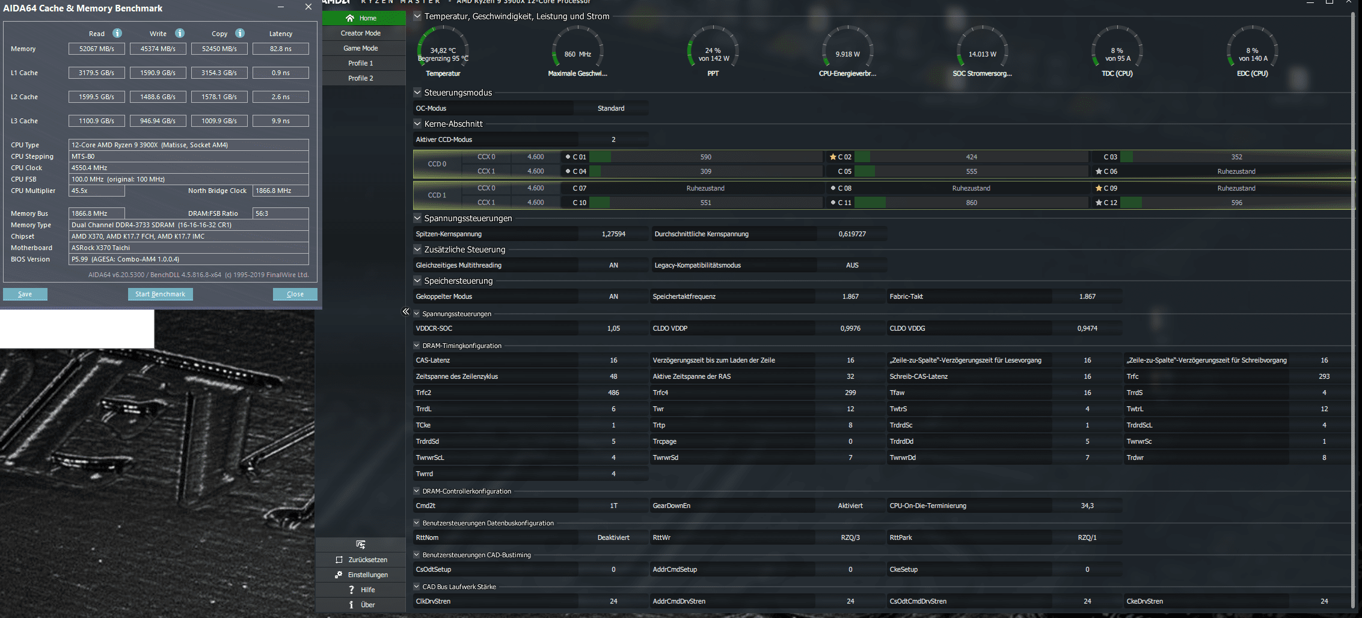The image size is (1362, 618).
Task: Collapse the Steuerungsmodus section
Action: click(x=417, y=93)
